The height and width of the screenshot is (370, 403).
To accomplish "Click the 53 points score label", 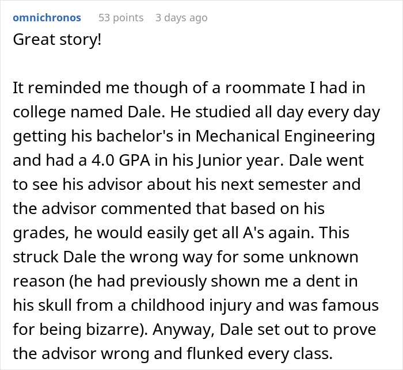I will coord(121,18).
